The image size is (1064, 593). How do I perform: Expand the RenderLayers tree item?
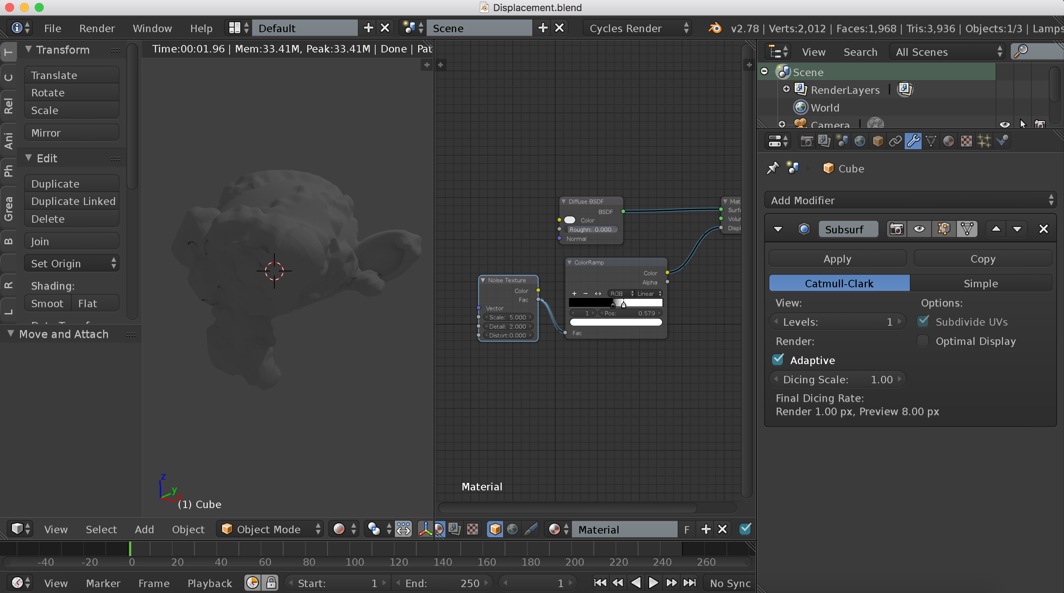click(x=786, y=89)
